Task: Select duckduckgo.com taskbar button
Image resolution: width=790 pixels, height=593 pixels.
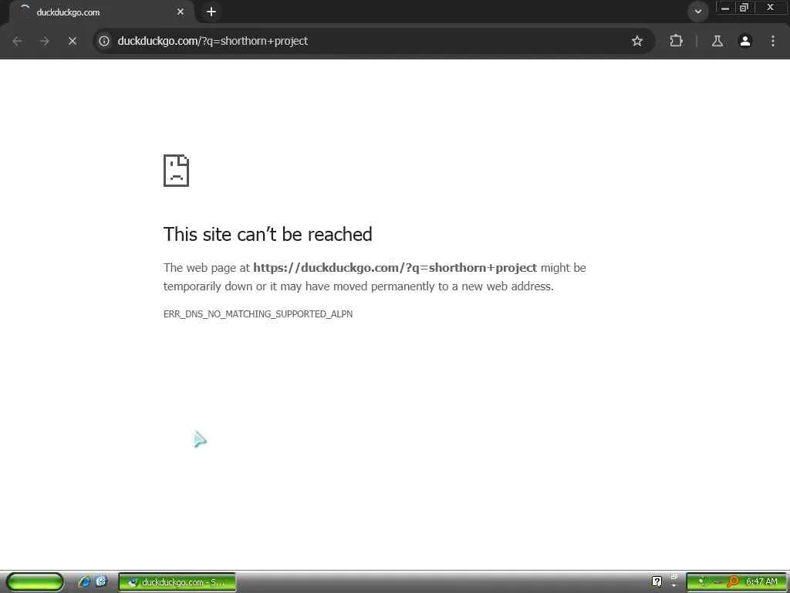Action: click(177, 582)
